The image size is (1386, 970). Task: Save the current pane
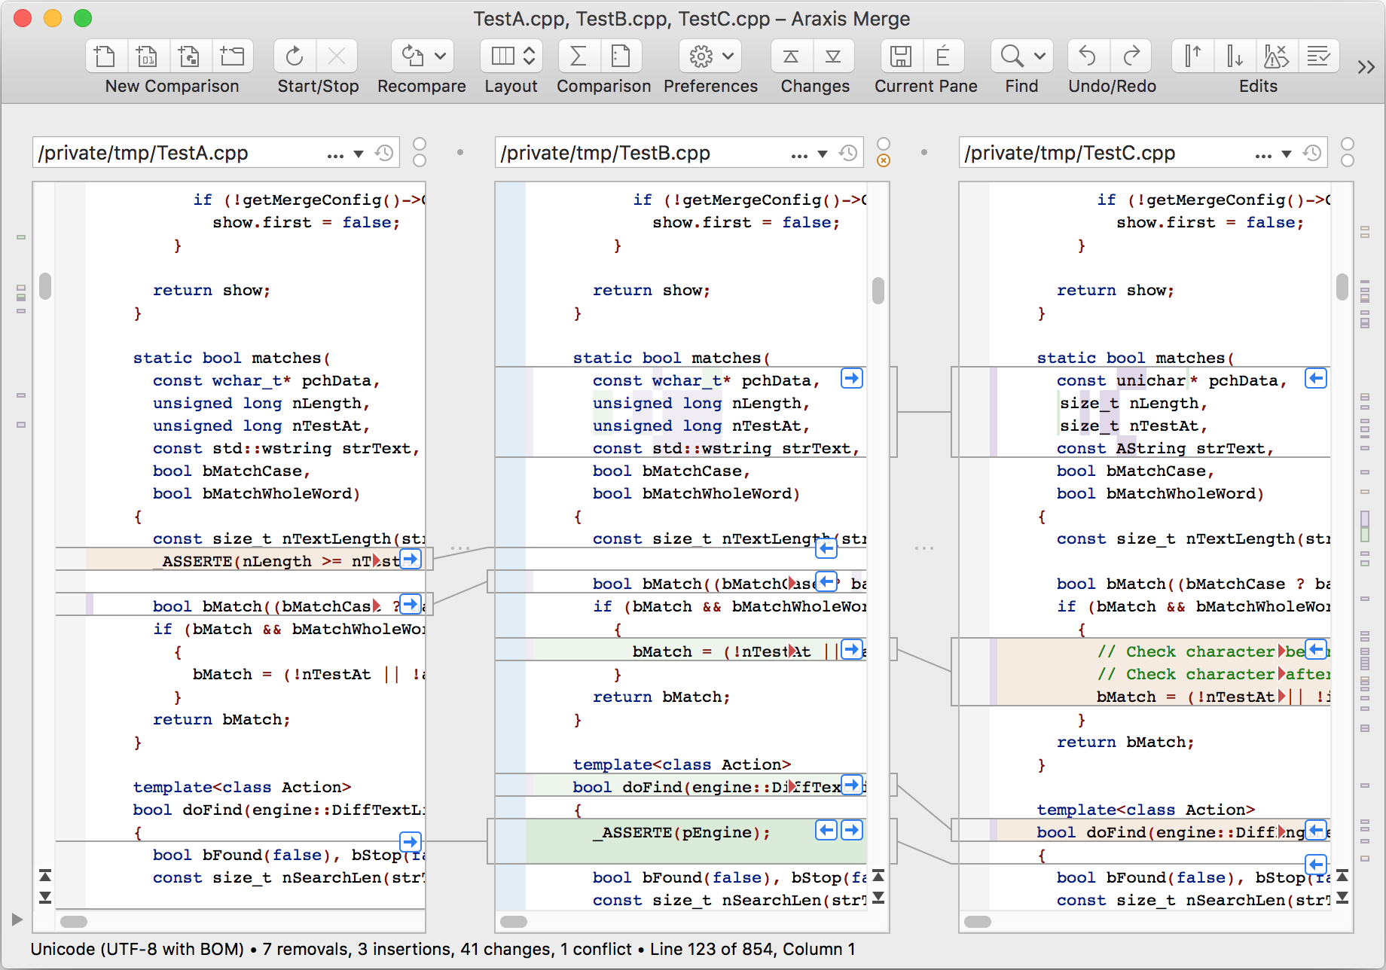pyautogui.click(x=900, y=56)
